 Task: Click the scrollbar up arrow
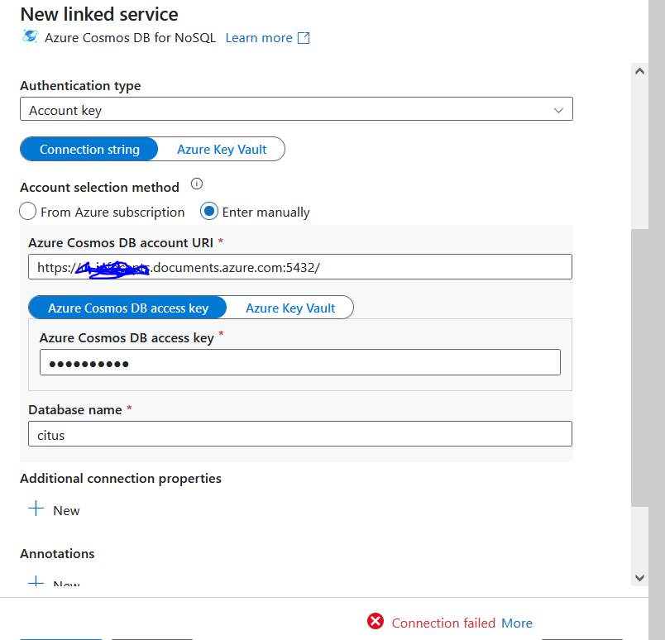point(639,72)
